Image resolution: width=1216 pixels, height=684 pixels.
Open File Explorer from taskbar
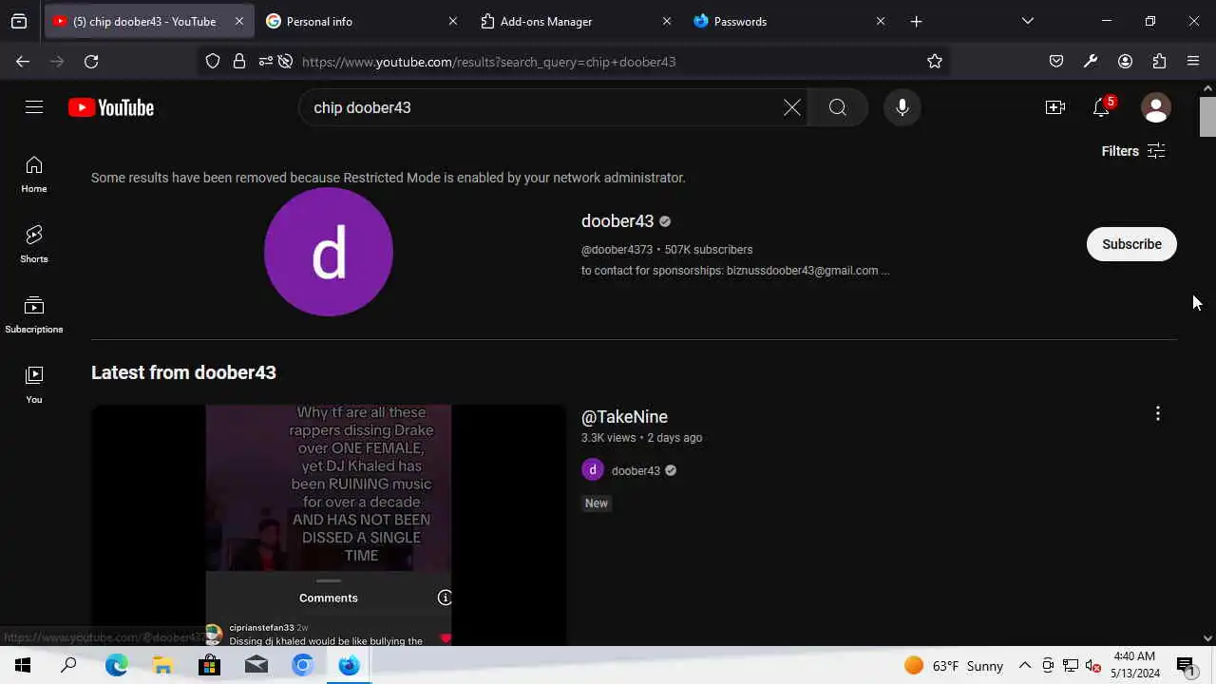click(x=162, y=665)
